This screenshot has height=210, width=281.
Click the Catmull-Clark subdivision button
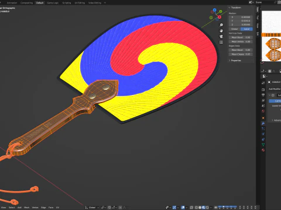275,101
